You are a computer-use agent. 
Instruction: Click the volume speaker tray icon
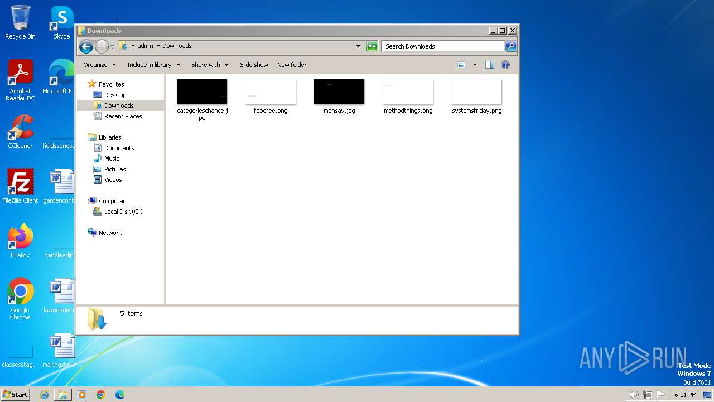coord(634,395)
